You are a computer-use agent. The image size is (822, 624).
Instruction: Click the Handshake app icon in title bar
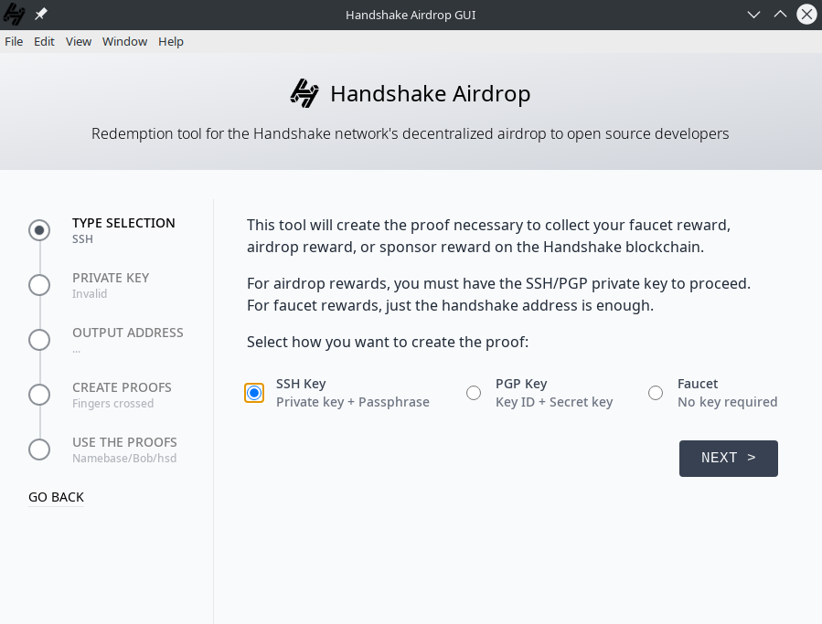[14, 14]
